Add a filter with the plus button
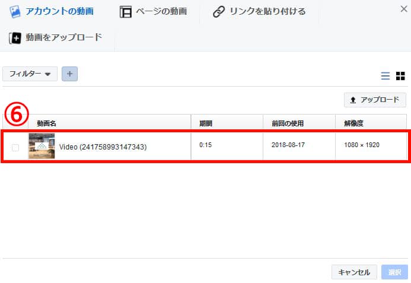 pos(69,74)
